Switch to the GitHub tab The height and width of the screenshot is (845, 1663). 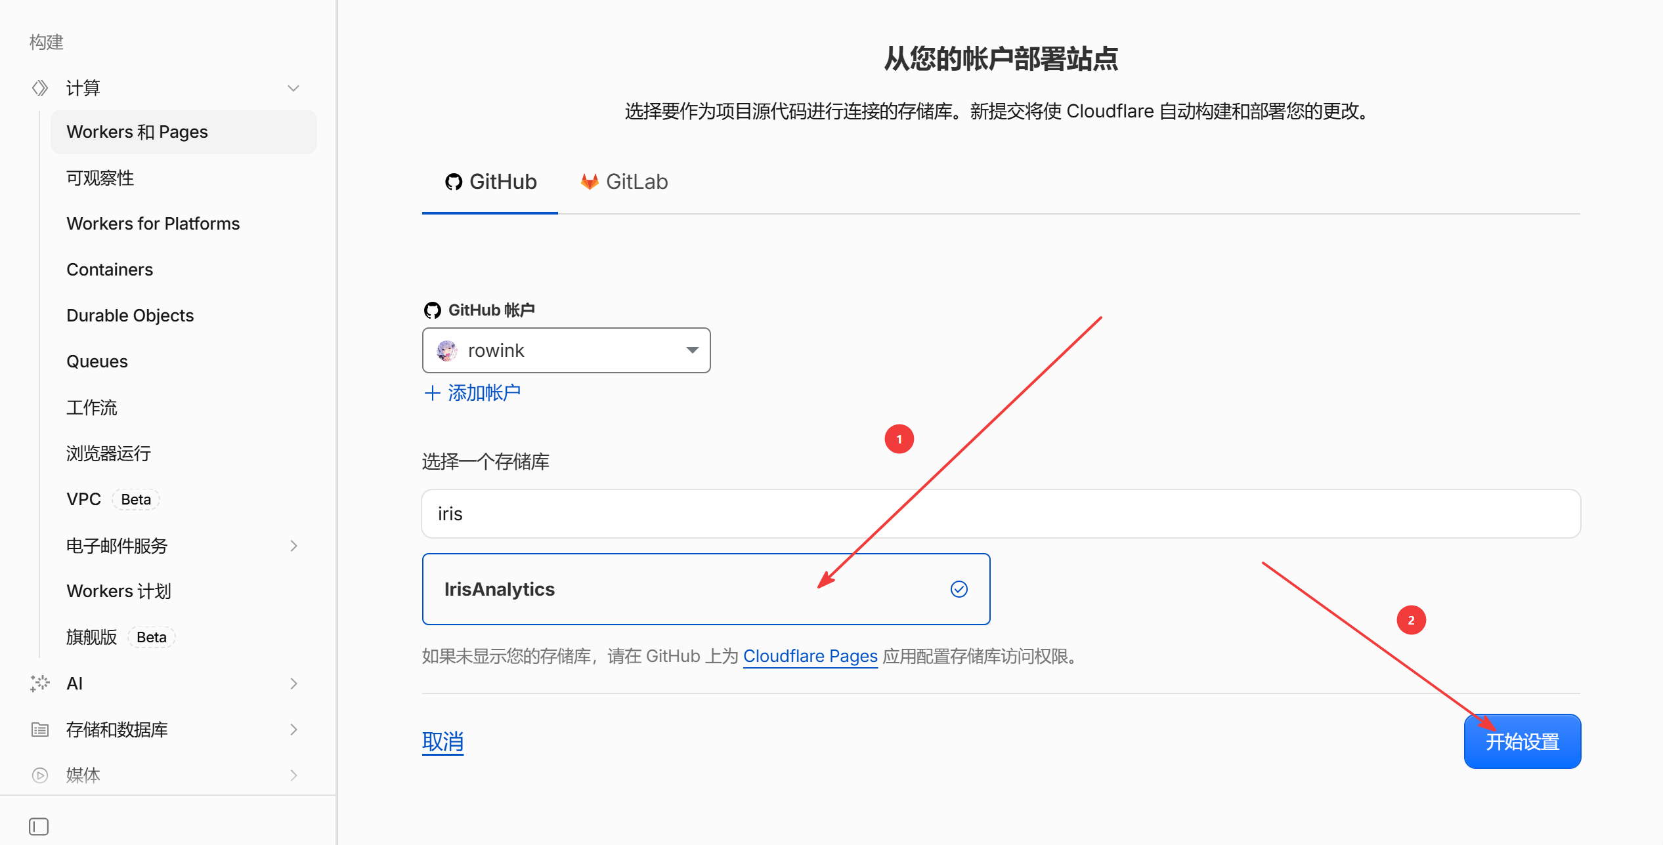click(490, 182)
